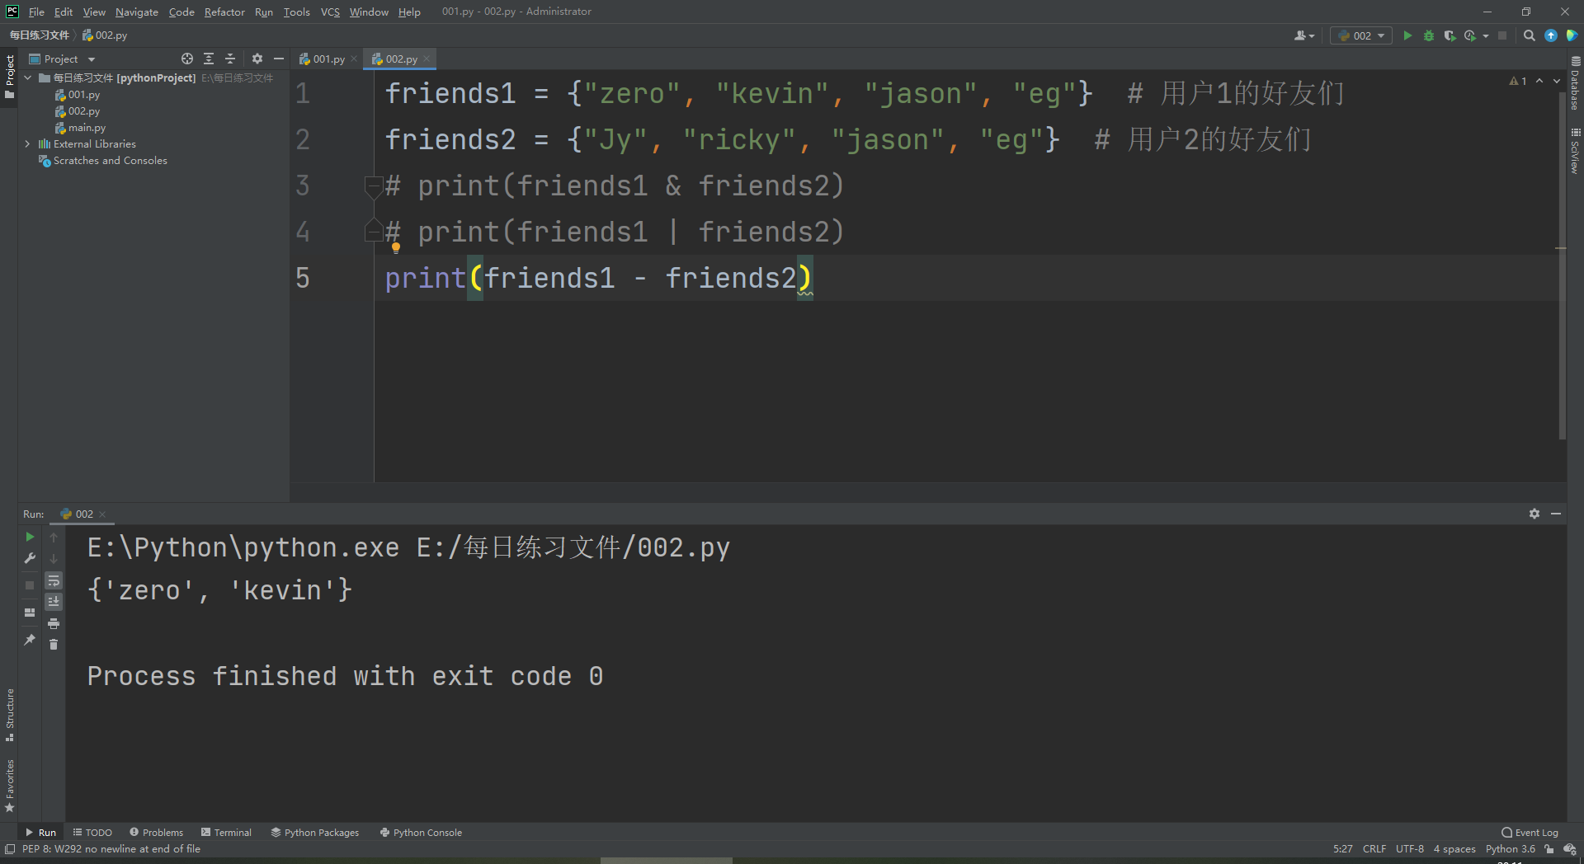Toggle tool window bars in the status bar corner
The width and height of the screenshot is (1584, 864).
pos(10,849)
